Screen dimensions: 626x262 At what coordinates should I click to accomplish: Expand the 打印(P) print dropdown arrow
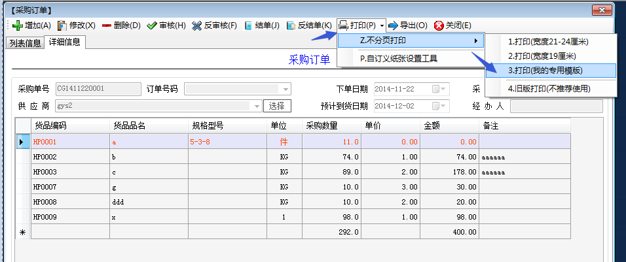(382, 25)
